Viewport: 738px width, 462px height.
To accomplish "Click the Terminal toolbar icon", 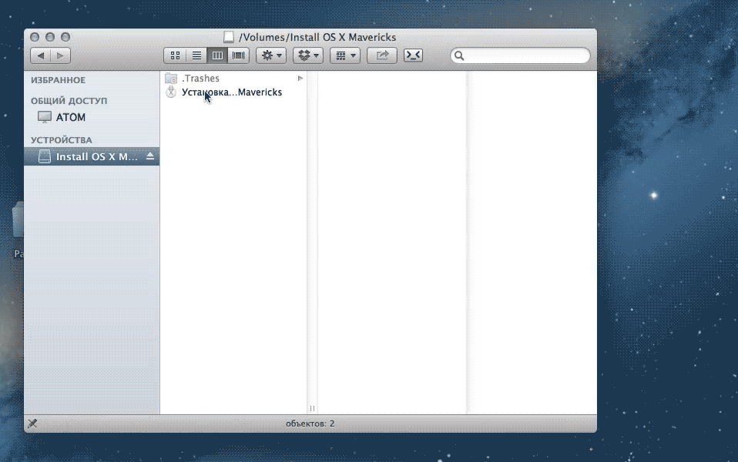I will click(413, 55).
